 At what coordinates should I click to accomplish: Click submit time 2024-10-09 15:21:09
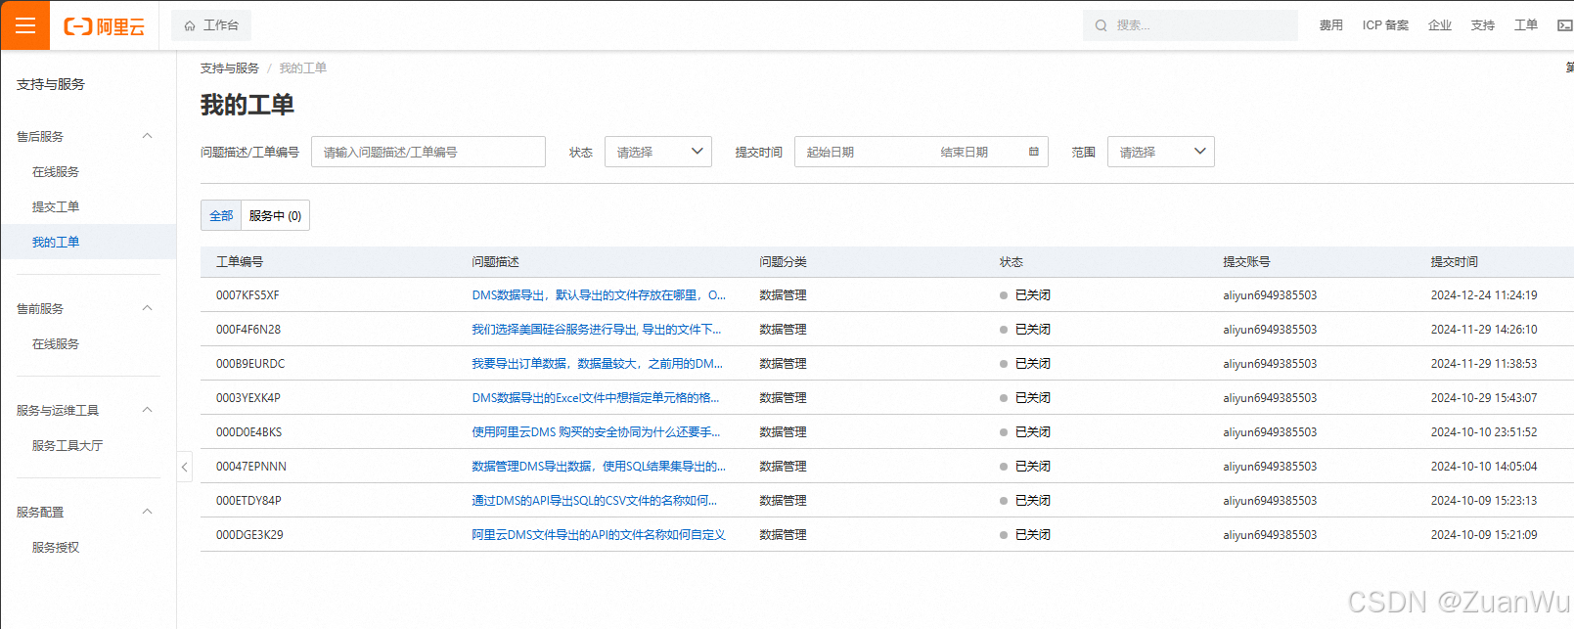point(1484,535)
